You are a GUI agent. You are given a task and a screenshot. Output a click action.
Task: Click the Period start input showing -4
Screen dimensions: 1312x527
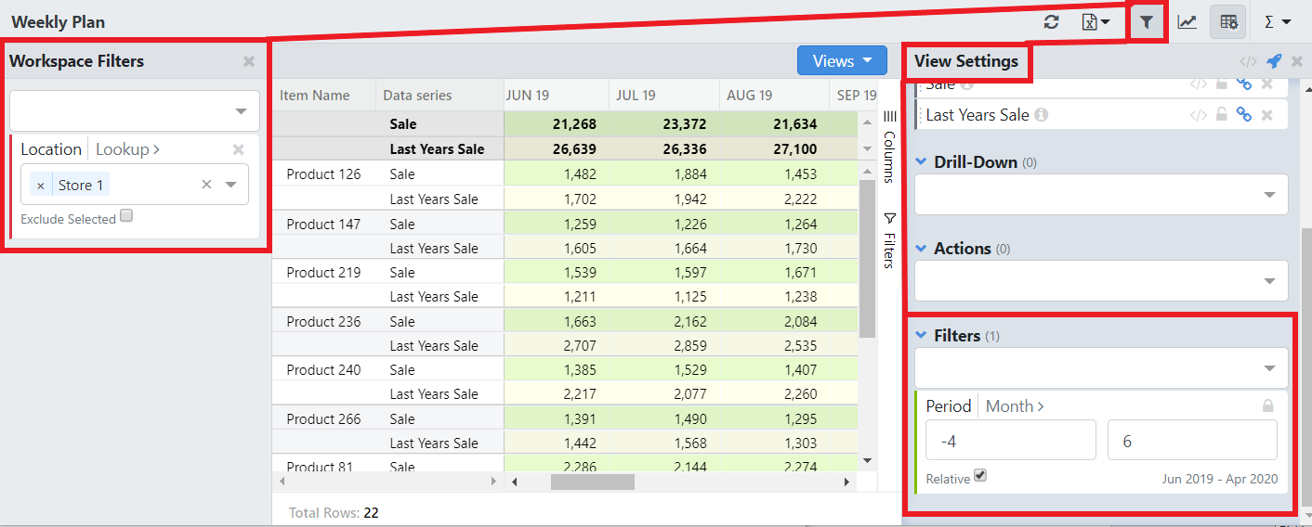(x=1011, y=442)
